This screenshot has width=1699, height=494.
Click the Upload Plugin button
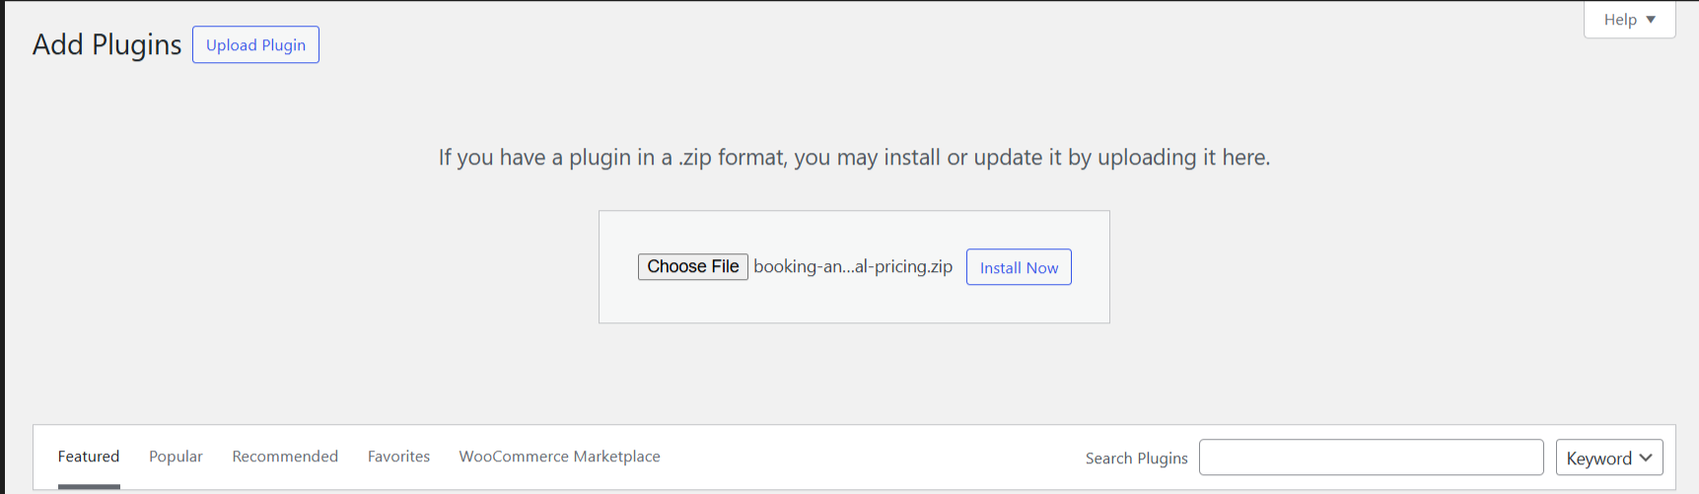pos(255,45)
